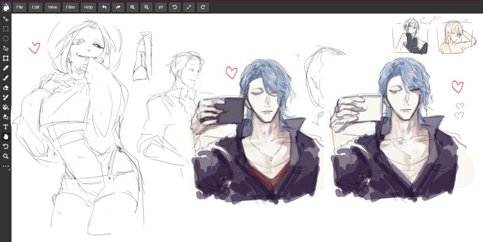Zoom out using the top toolbar
Image resolution: width=483 pixels, height=242 pixels.
tap(147, 7)
